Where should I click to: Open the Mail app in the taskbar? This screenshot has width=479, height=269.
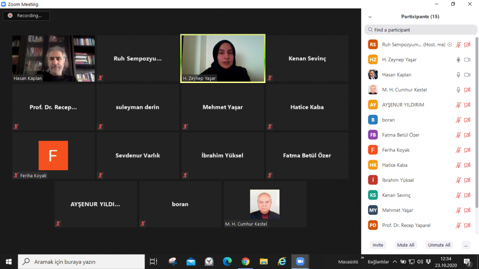(191, 262)
